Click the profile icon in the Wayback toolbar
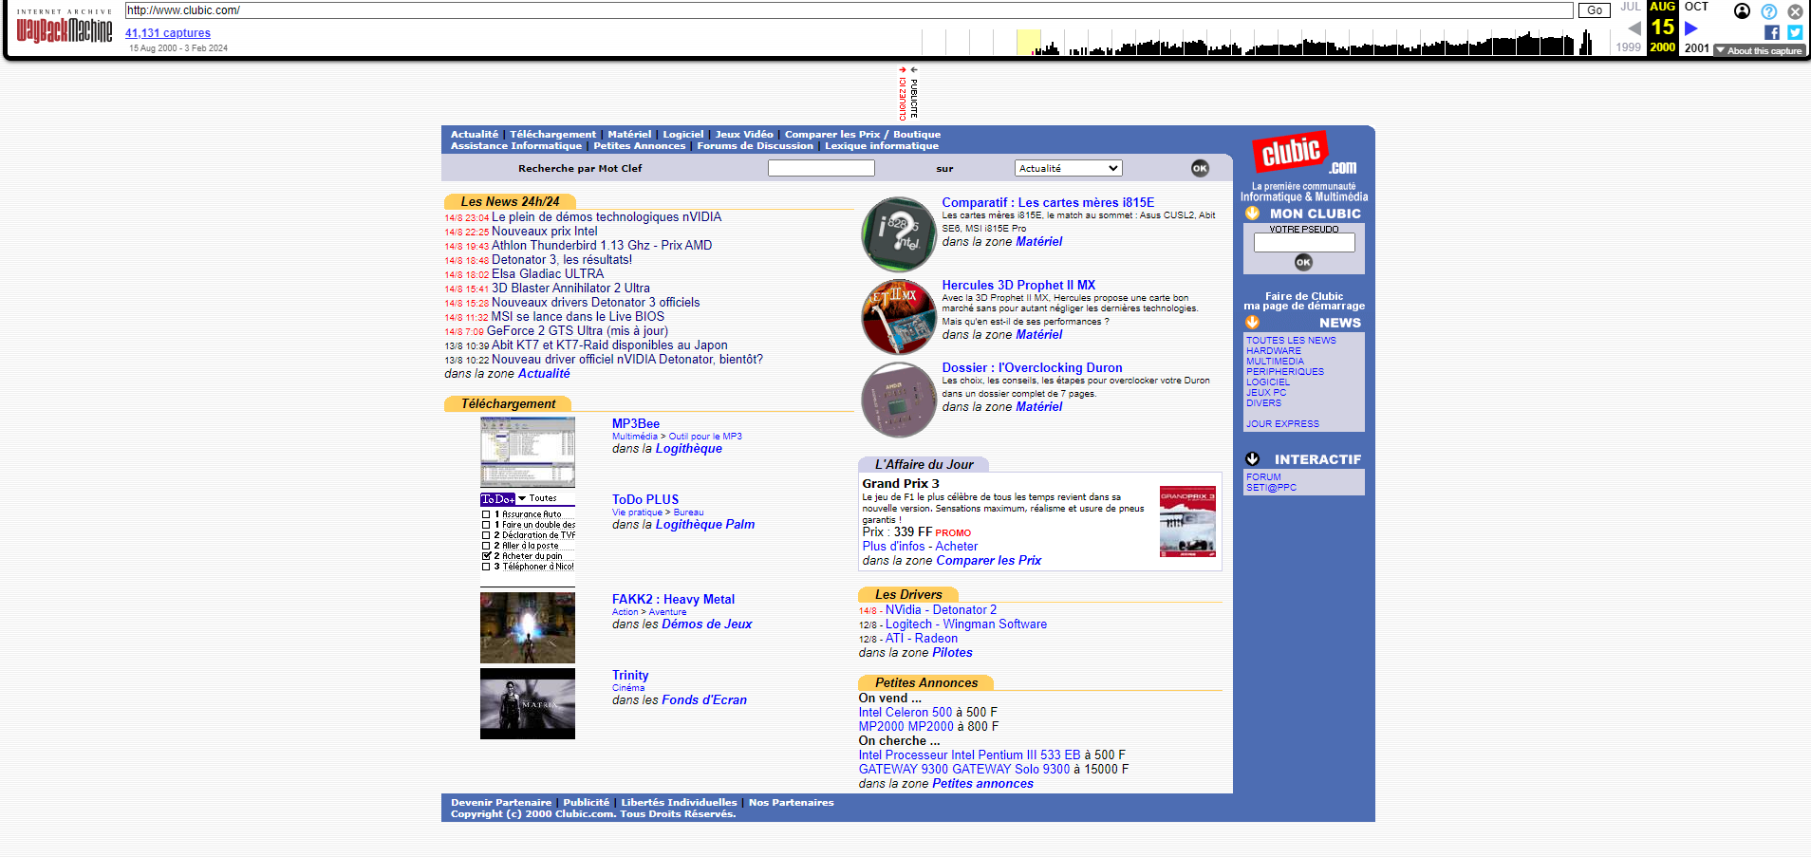Image resolution: width=1811 pixels, height=857 pixels. (1742, 11)
